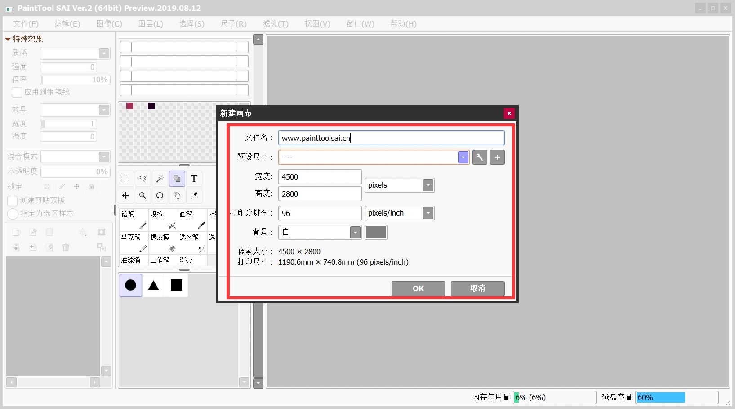Open the 效果 effect dropdown
Screen dimensions: 735x409
[x=104, y=110]
